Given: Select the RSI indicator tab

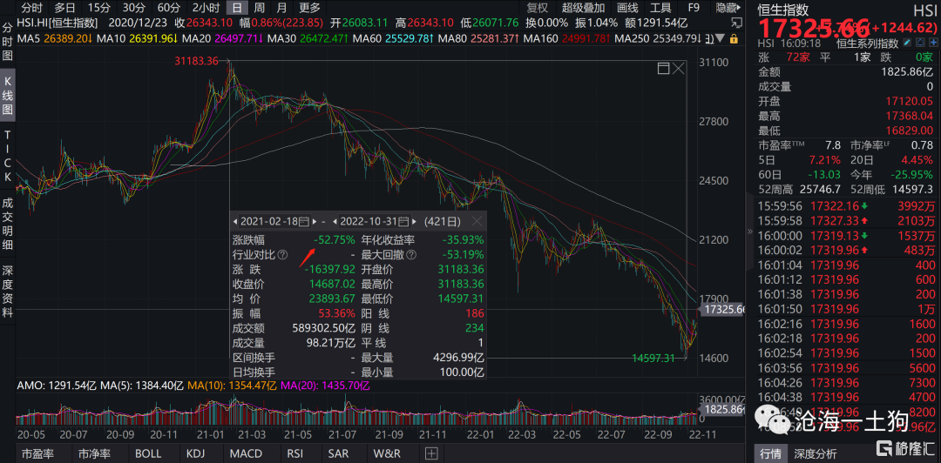Looking at the screenshot, I should click(x=294, y=453).
